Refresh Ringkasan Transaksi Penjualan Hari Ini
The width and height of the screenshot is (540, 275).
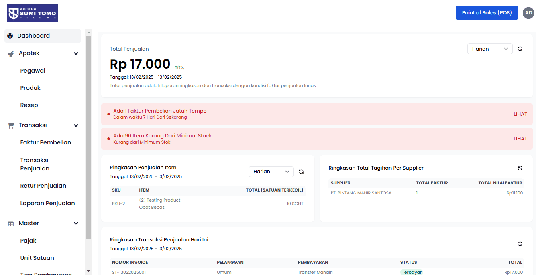(520, 244)
